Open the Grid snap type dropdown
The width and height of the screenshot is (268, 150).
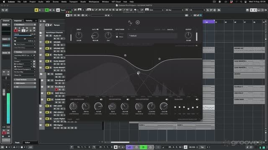click(157, 10)
